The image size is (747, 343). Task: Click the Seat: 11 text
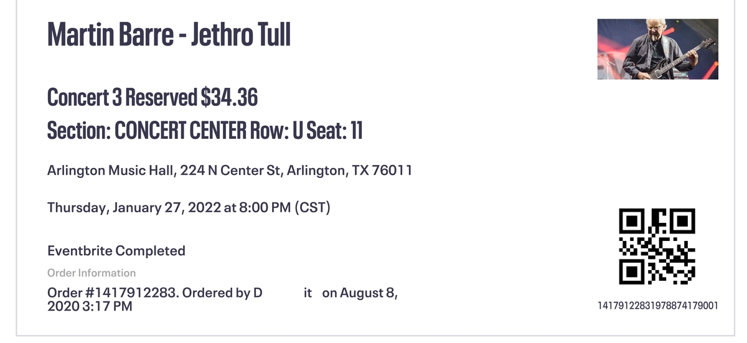335,131
